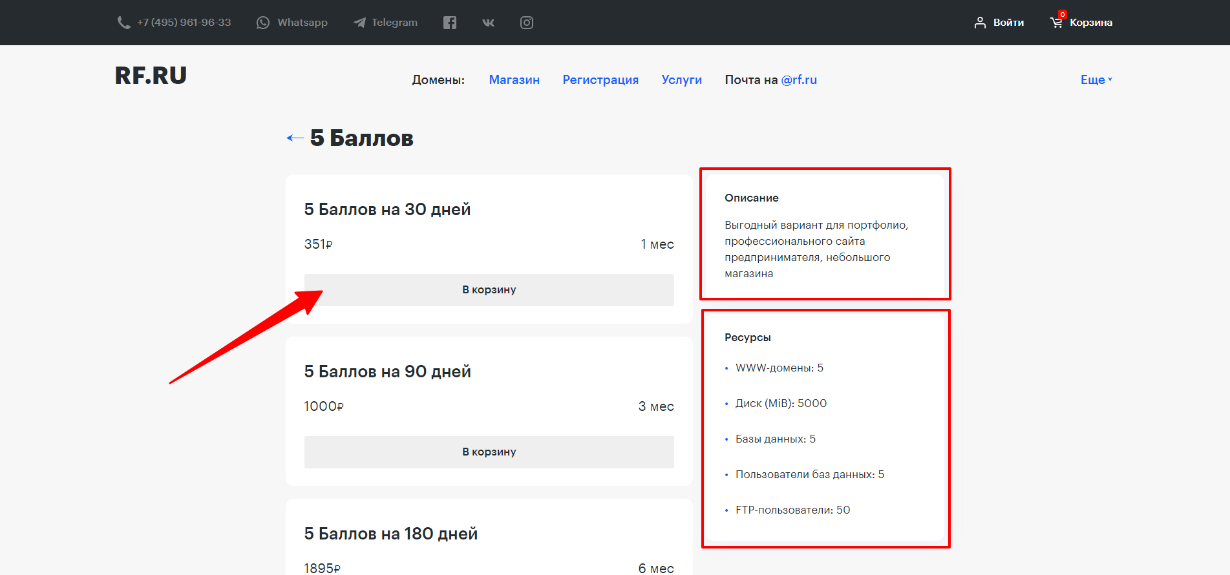Image resolution: width=1230 pixels, height=575 pixels.
Task: Open the @rf.ru mail link
Action: click(x=799, y=79)
